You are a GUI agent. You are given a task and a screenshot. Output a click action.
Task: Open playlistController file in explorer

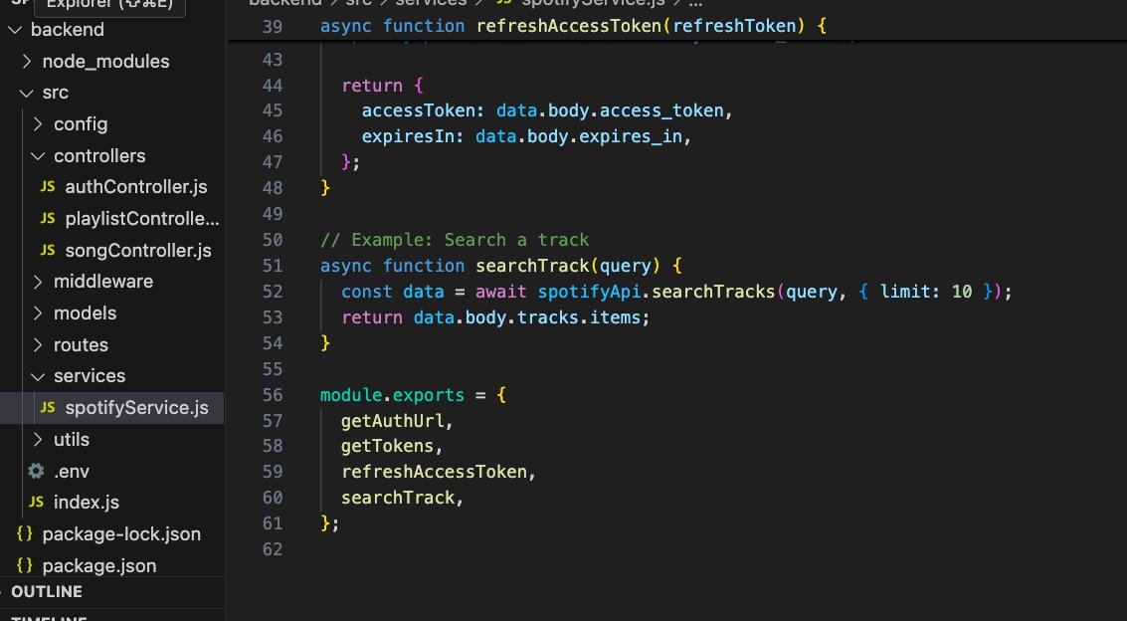click(141, 219)
